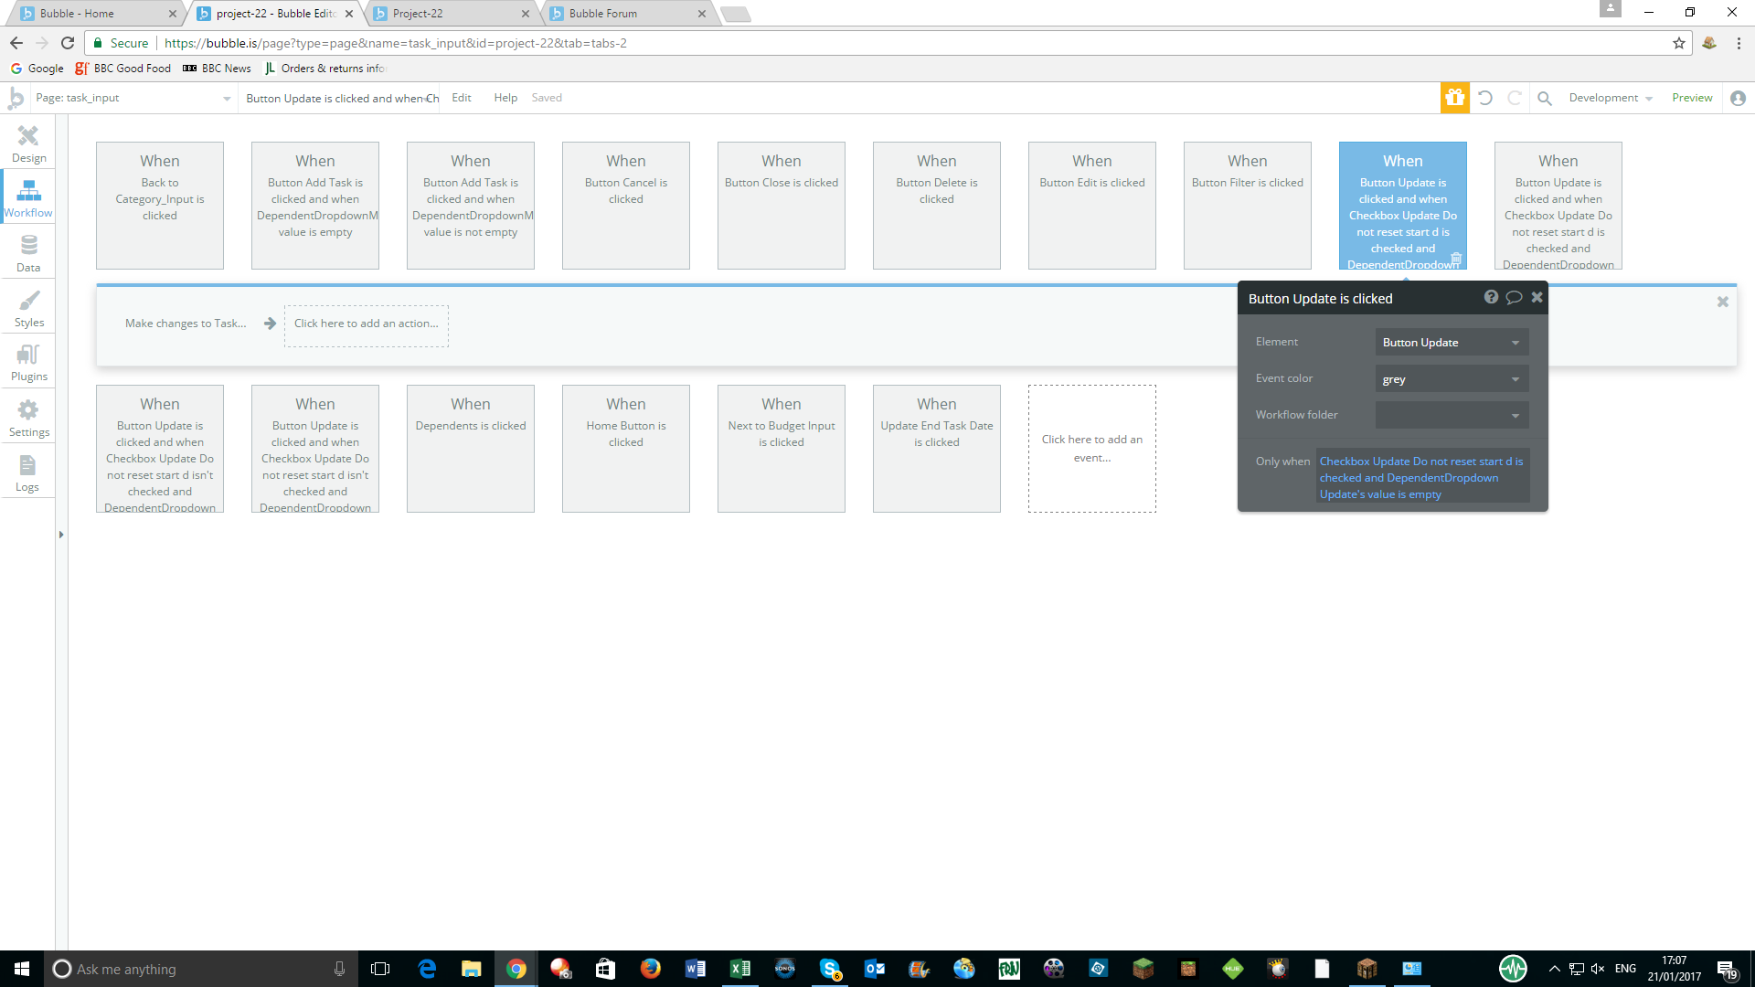The image size is (1755, 987).
Task: Open the Logs tab in sidebar
Action: tap(27, 472)
